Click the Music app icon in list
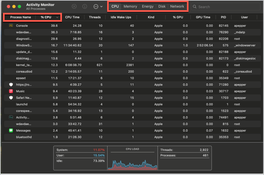 pos(11,91)
